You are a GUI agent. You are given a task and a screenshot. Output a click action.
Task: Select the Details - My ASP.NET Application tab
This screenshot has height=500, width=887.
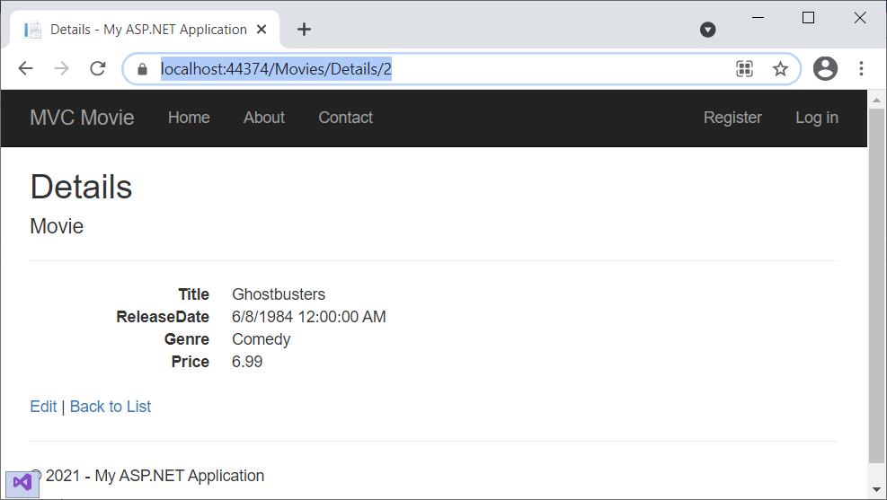(x=144, y=30)
